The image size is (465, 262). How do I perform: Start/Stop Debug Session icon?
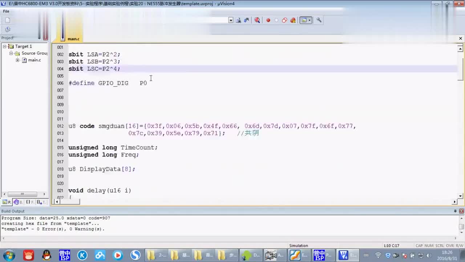(x=257, y=20)
